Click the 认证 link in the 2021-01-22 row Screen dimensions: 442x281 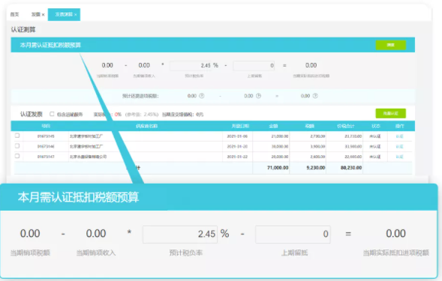pos(399,157)
